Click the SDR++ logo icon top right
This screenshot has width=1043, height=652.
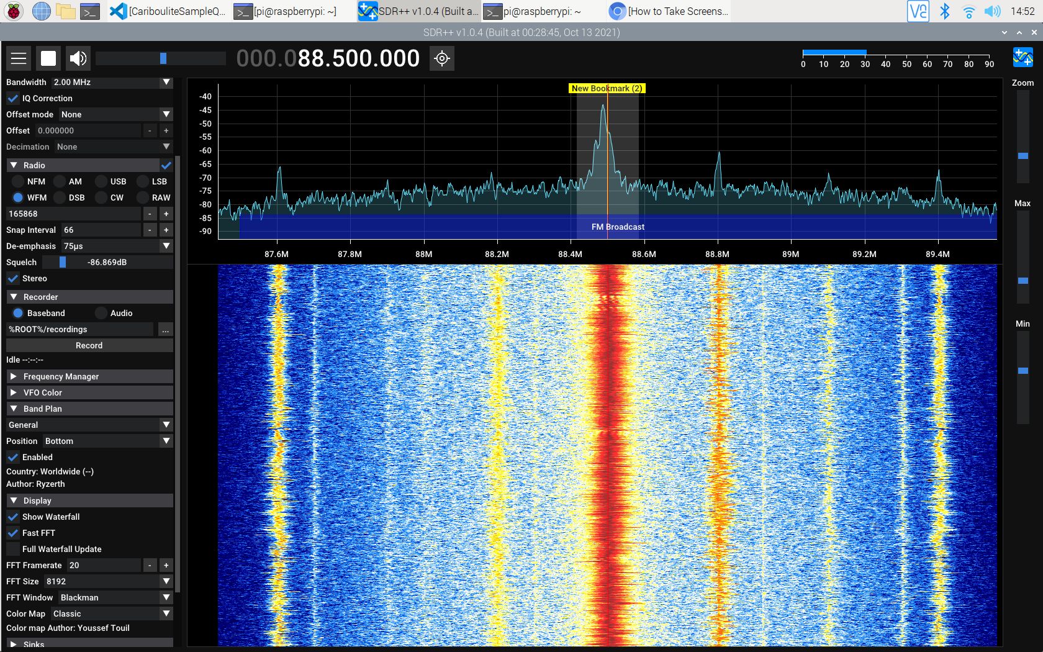tap(1023, 58)
